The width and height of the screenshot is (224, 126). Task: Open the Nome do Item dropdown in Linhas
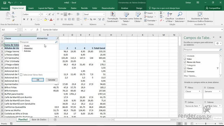point(199,106)
